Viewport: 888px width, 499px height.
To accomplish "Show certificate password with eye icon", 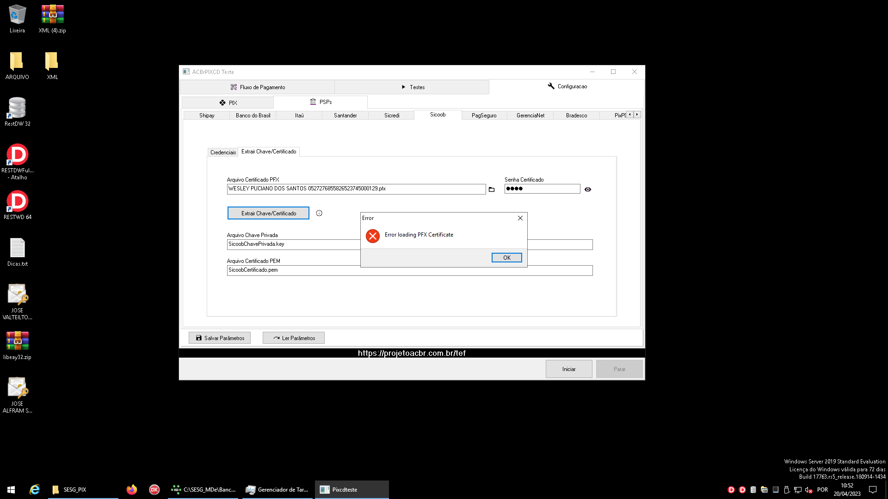I will pyautogui.click(x=588, y=189).
